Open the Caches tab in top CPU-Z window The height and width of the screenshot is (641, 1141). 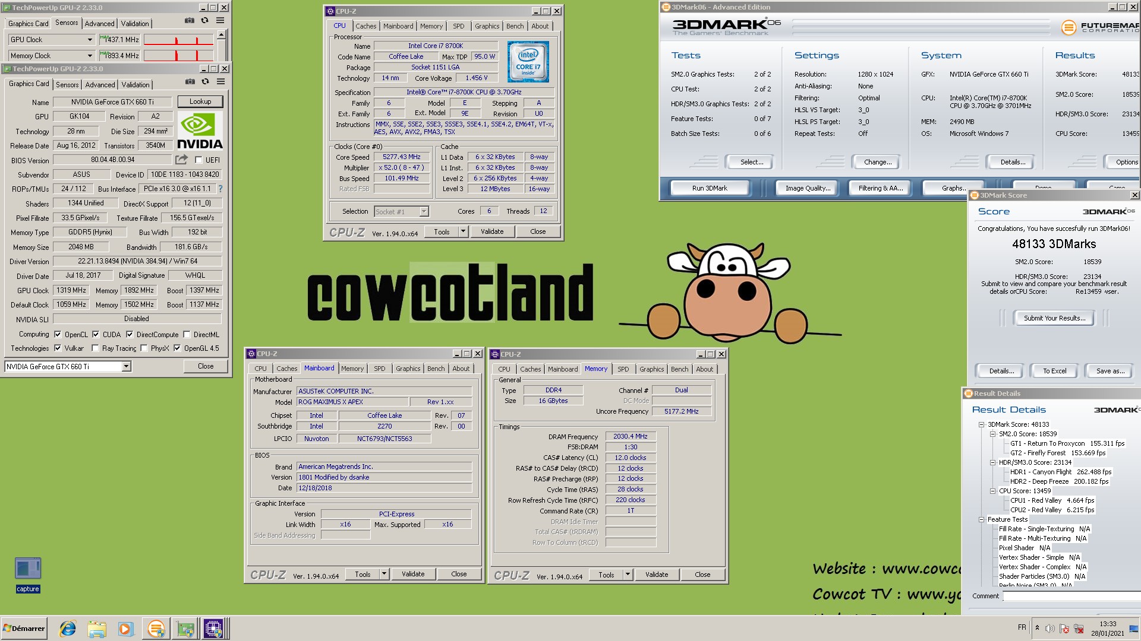pyautogui.click(x=366, y=26)
